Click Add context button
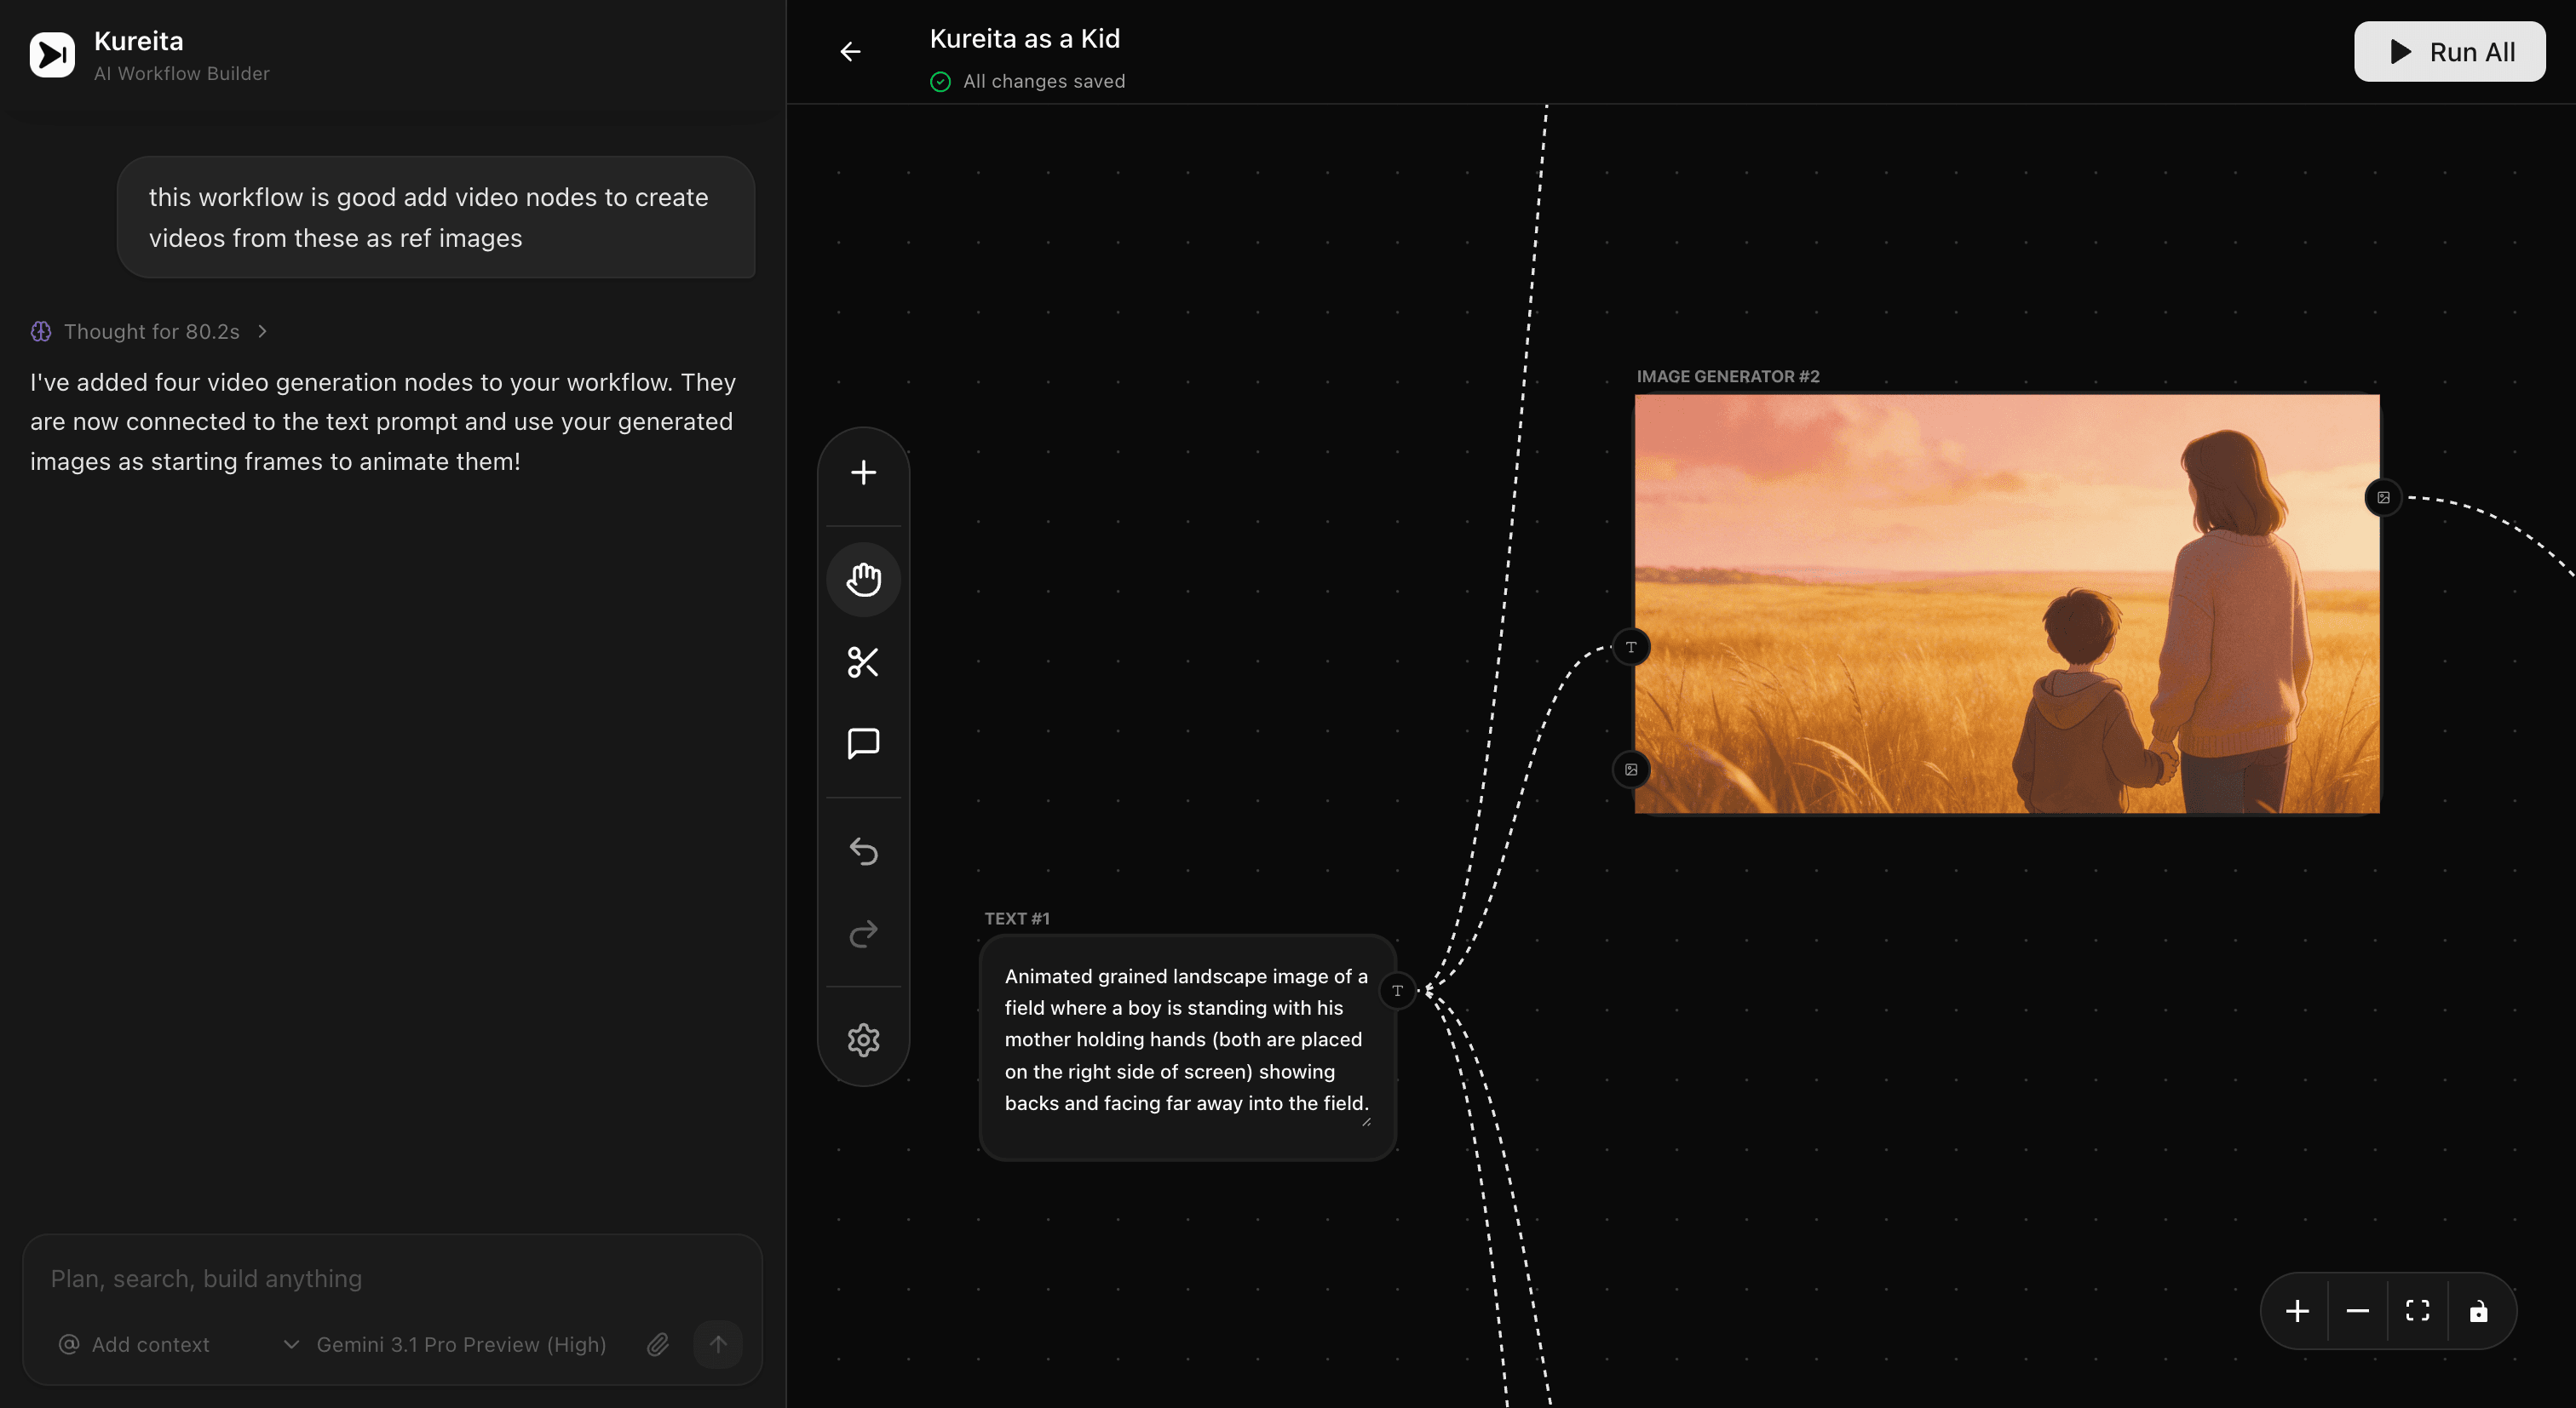2576x1408 pixels. coord(135,1345)
